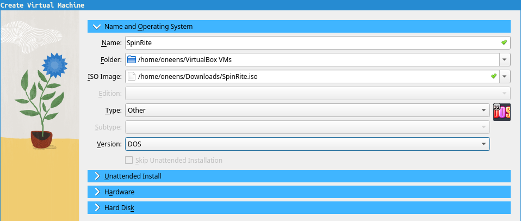Viewport: 521px width, 221px height.
Task: Click the green checkmark in ISO Image field
Action: 494,76
